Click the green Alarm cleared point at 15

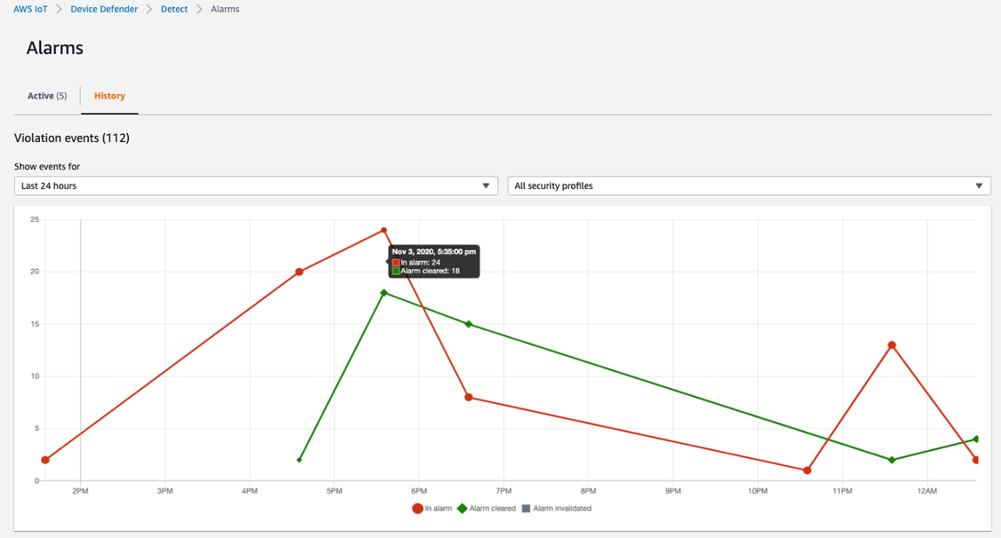(469, 324)
